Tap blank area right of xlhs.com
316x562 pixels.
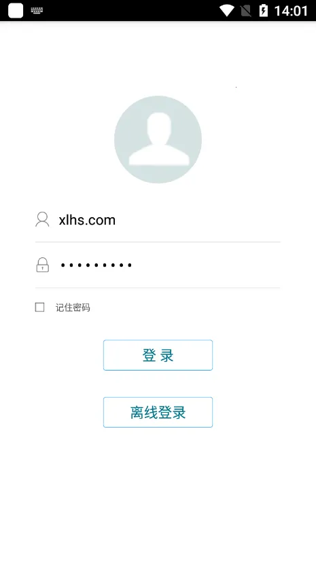tap(197, 220)
